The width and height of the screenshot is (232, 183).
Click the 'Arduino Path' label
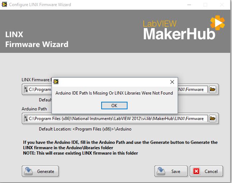[x=34, y=109]
